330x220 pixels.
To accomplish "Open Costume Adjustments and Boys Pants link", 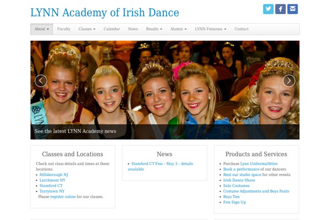I will [x=256, y=191].
